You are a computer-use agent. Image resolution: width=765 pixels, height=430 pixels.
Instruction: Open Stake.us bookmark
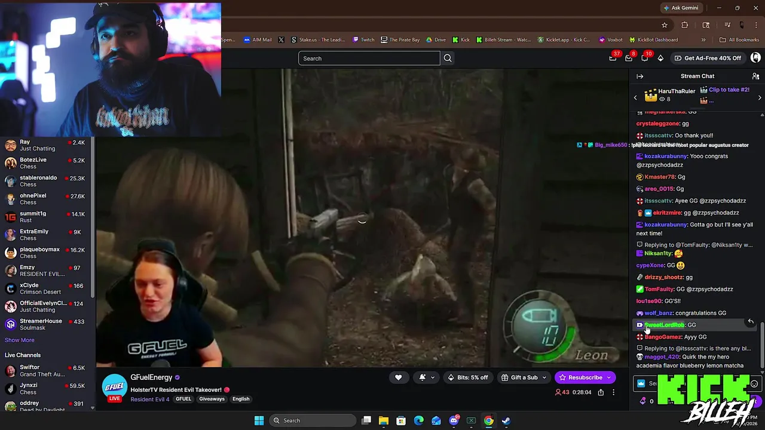318,40
